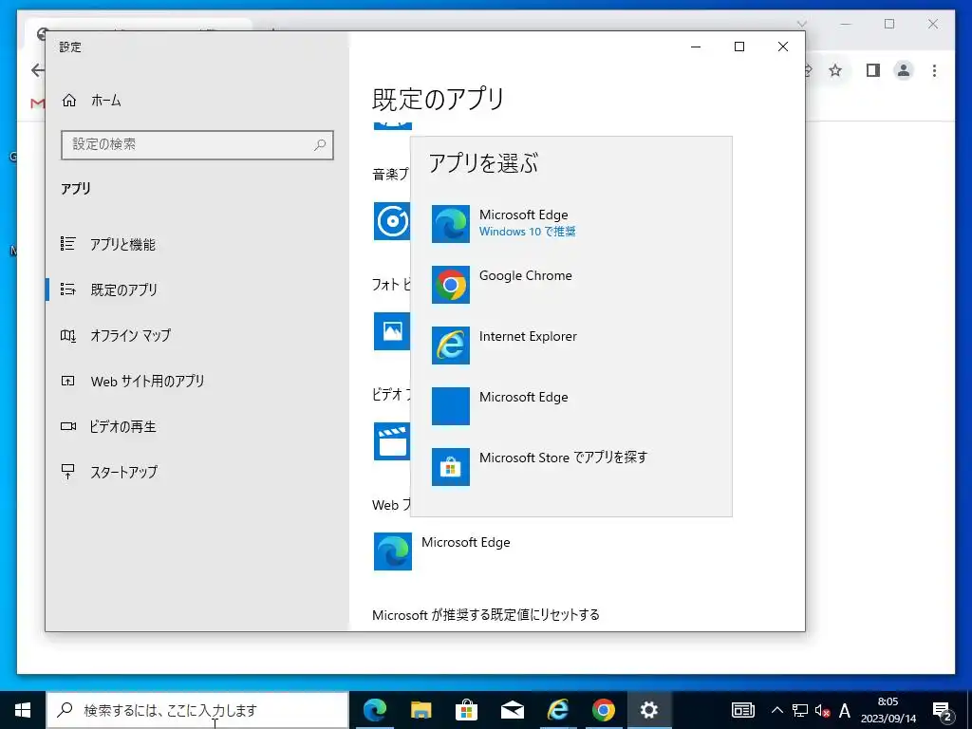Click the アプリを選ぶ heading text

[x=483, y=163]
